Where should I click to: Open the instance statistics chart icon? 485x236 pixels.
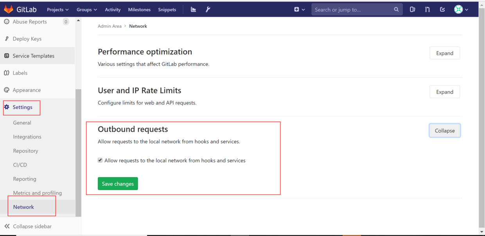tap(193, 9)
